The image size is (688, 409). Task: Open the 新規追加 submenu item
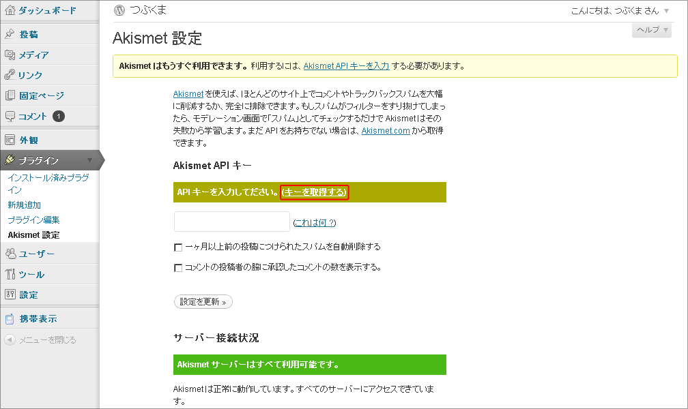pos(24,204)
